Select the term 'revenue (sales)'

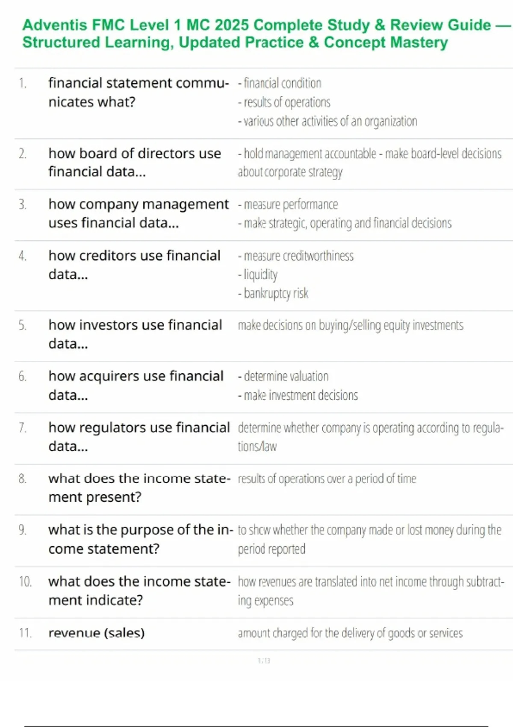[x=97, y=633]
